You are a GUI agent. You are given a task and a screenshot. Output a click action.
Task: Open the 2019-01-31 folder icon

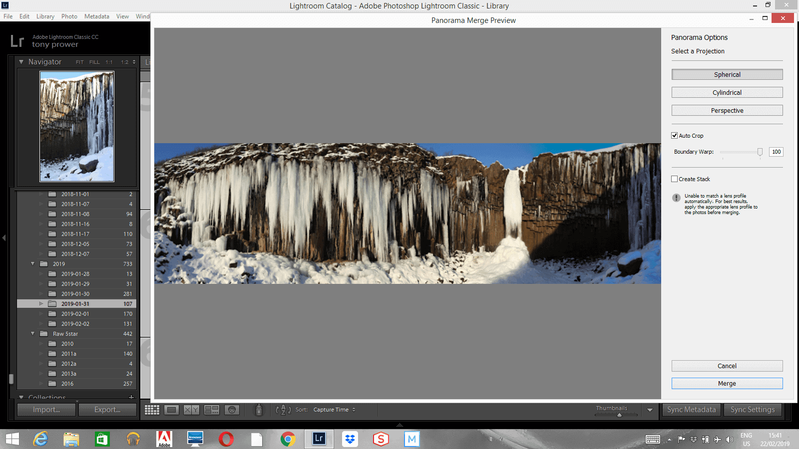[x=52, y=304]
